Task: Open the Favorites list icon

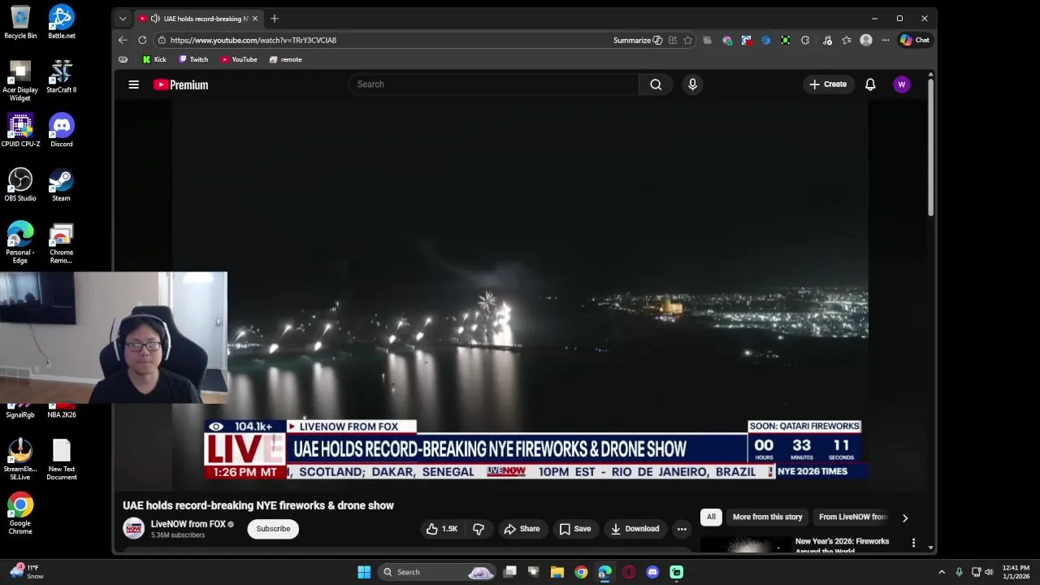Action: pyautogui.click(x=847, y=40)
